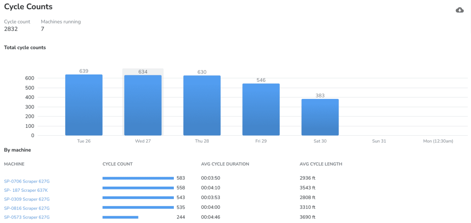Select the Thu 28 bar showing 630
The width and height of the screenshot is (471, 223).
coord(202,106)
